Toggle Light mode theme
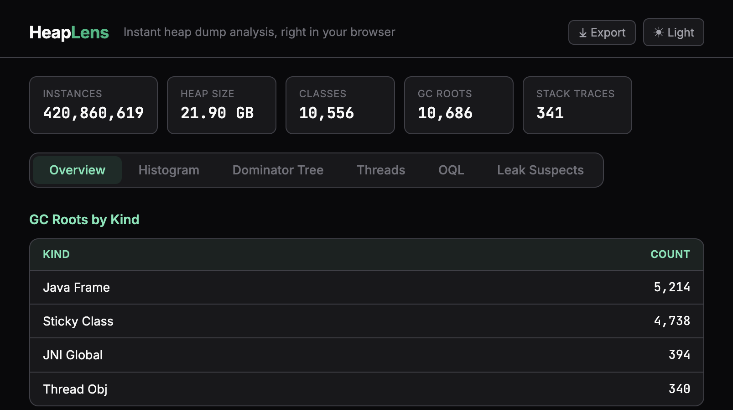Viewport: 733px width, 410px height. point(673,32)
